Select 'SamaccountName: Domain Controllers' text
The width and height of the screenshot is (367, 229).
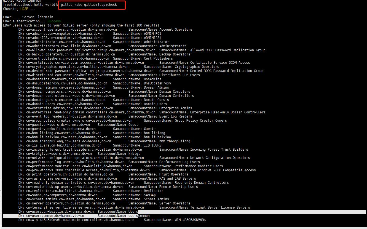[161, 96]
